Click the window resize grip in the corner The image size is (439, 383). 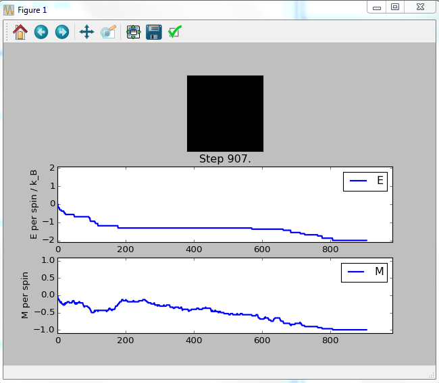(x=431, y=374)
